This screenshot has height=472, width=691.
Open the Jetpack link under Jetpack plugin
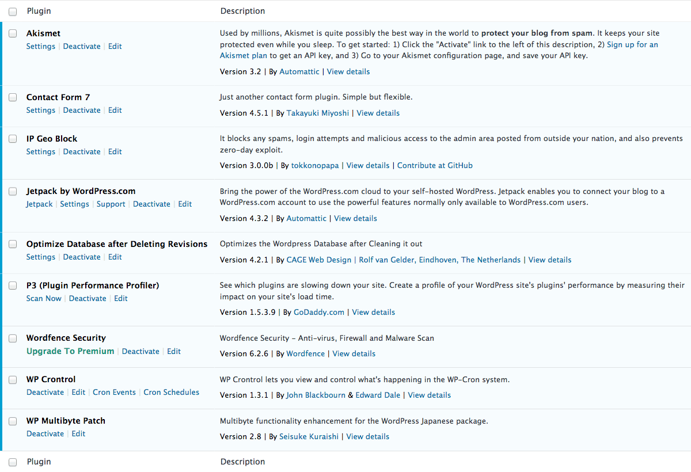tap(39, 204)
